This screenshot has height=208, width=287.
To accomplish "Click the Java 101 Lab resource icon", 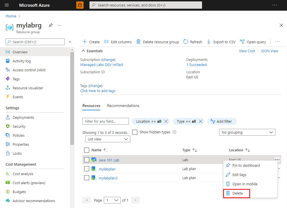I will click(x=94, y=160).
